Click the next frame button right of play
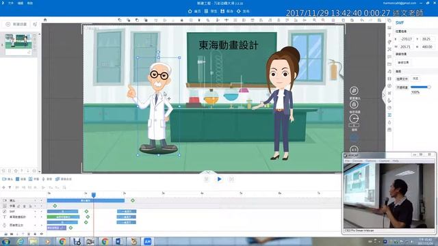 point(231,179)
